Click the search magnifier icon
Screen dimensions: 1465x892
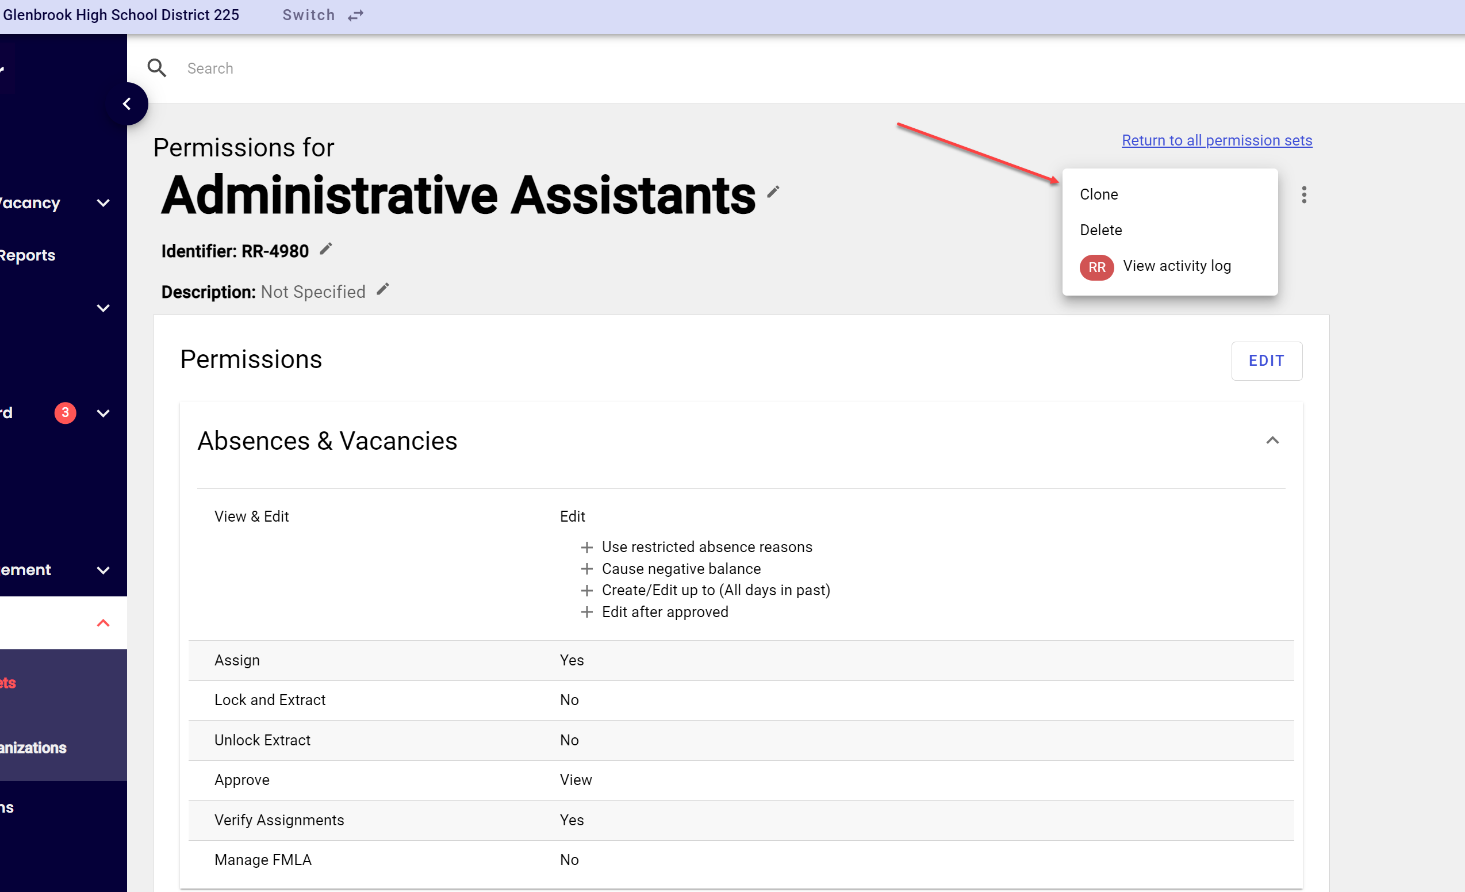157,68
